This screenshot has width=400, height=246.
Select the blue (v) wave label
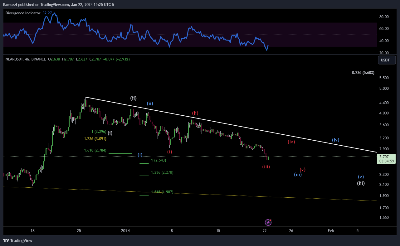click(361, 176)
